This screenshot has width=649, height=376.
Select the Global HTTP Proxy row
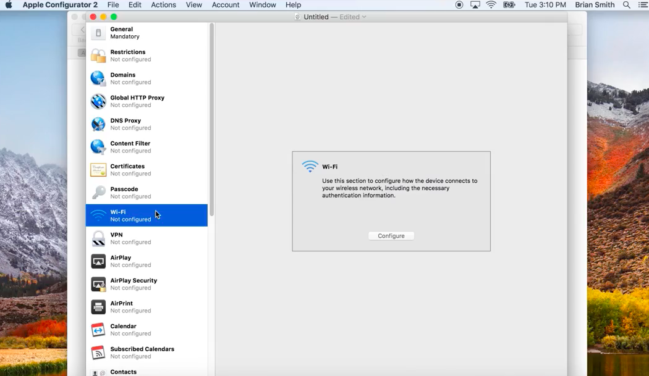click(146, 101)
